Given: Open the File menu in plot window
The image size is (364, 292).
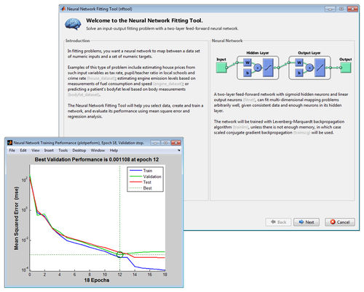Looking at the screenshot, I should point(12,150).
